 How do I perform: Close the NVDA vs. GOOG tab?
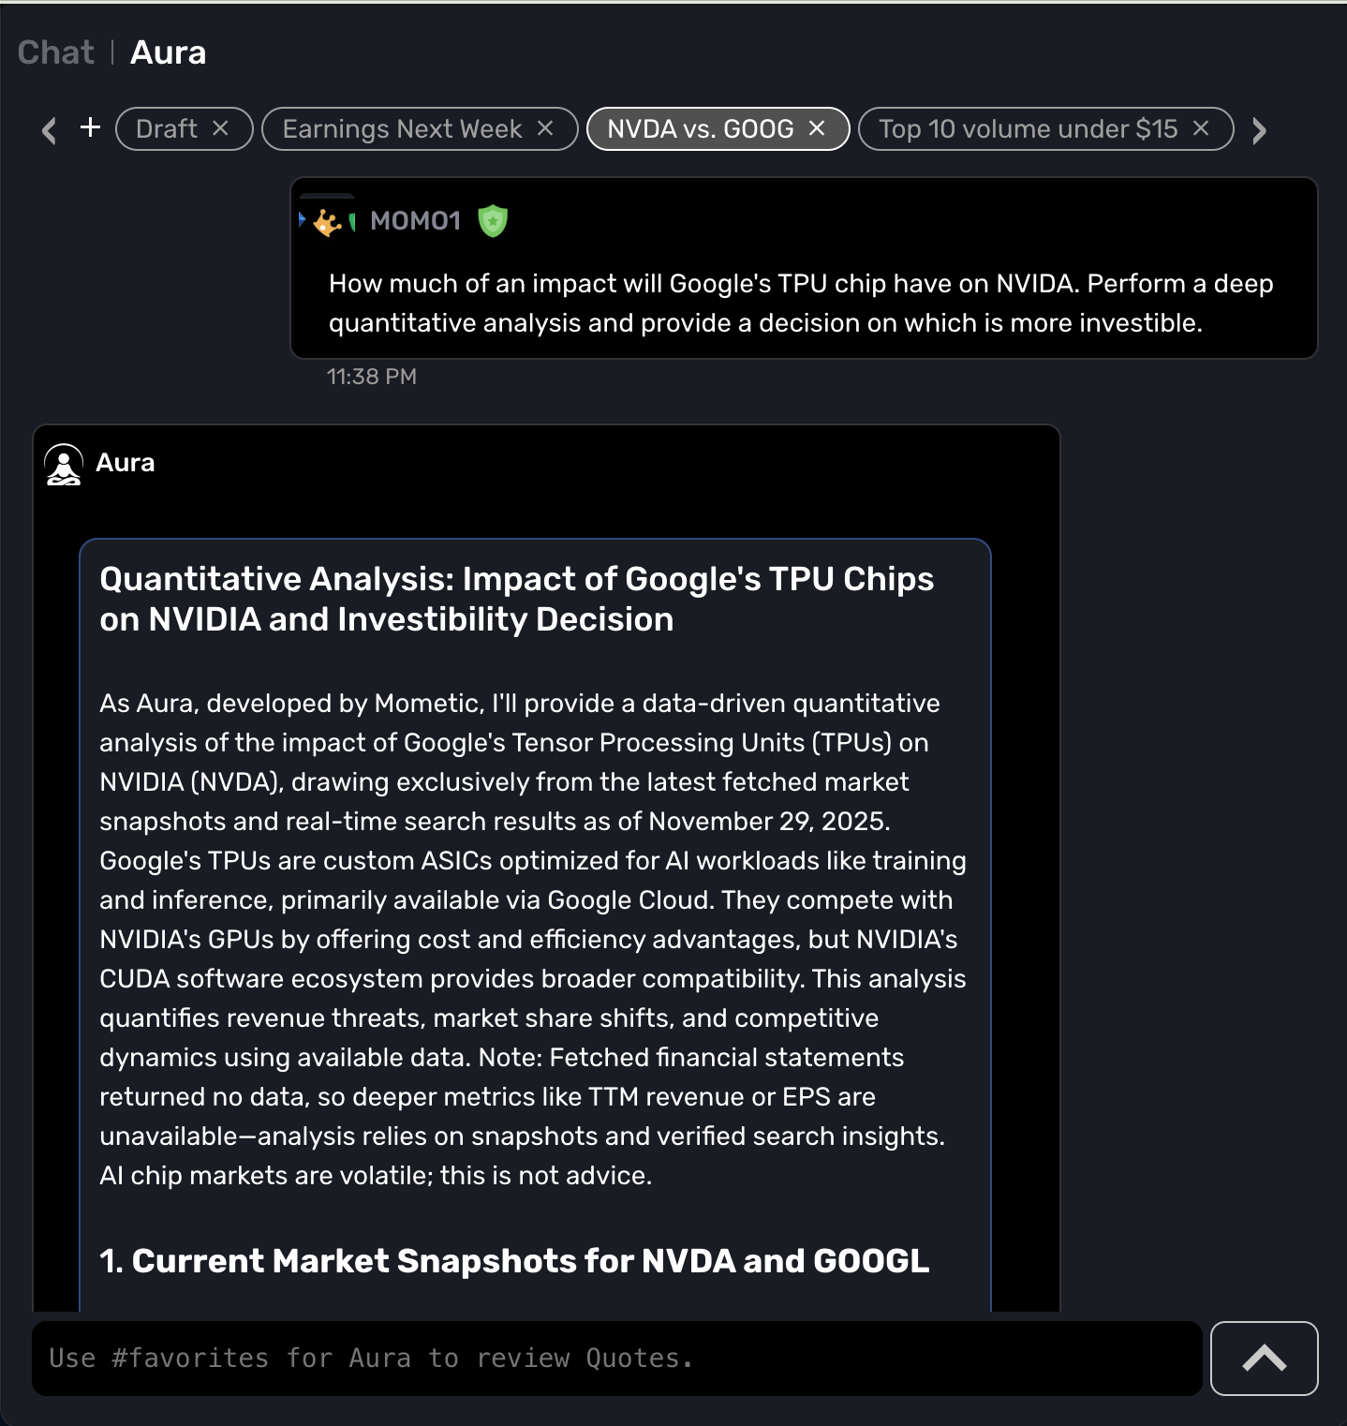click(x=817, y=128)
